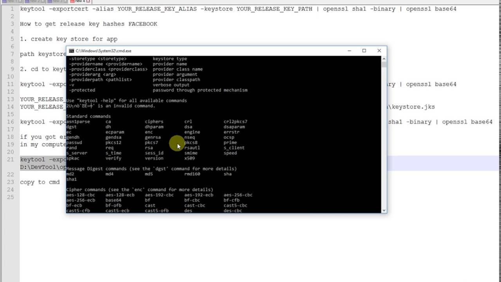The height and width of the screenshot is (282, 501).
Task: Click the cmd scrollbar down arrow
Action: pyautogui.click(x=384, y=210)
